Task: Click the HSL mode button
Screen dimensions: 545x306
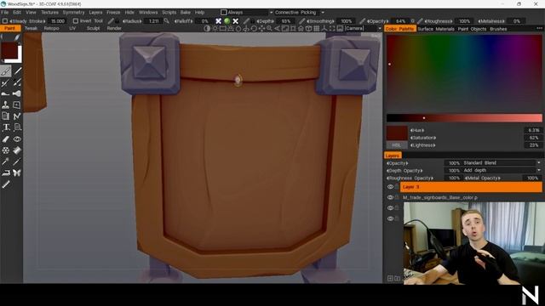Action: [396, 145]
